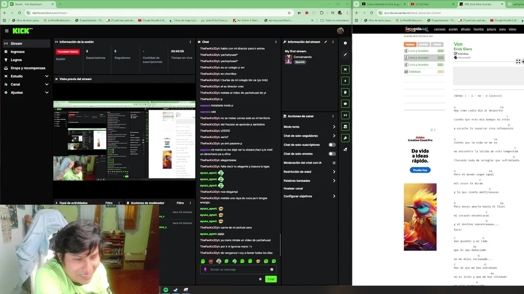This screenshot has height=294, width=524.
Task: Open Steam from the taskbar
Action: tap(176, 290)
